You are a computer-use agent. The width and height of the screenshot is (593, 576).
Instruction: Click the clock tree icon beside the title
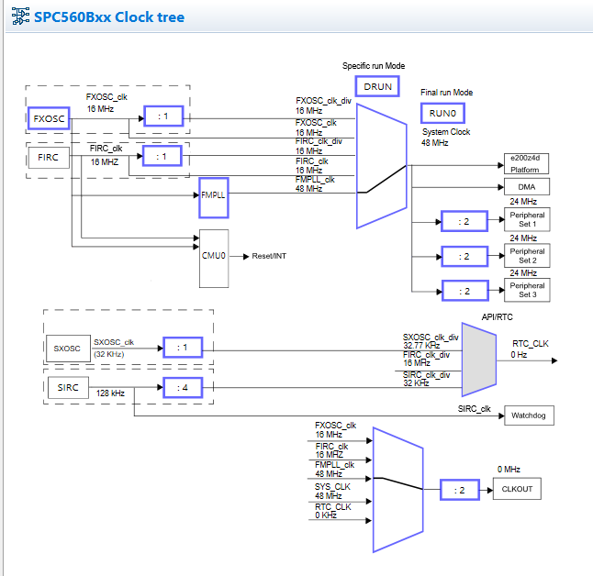point(20,17)
